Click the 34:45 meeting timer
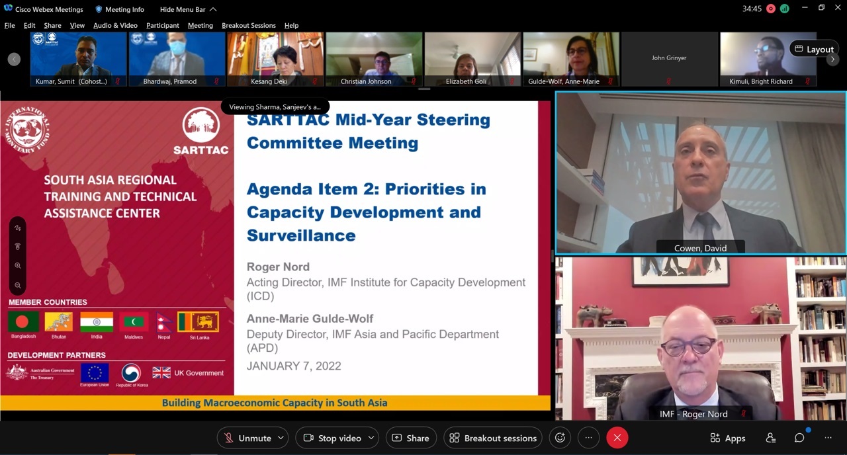847x455 pixels. (752, 9)
